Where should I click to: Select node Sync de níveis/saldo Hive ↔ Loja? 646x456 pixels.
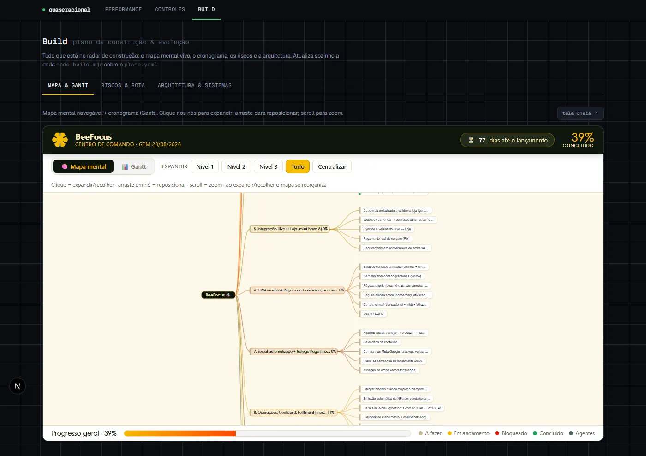click(387, 229)
